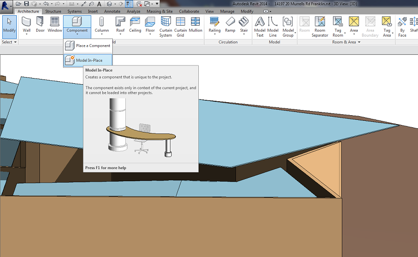Choose Place a Component from dropdown
Image resolution: width=418 pixels, height=257 pixels.
coord(88,46)
